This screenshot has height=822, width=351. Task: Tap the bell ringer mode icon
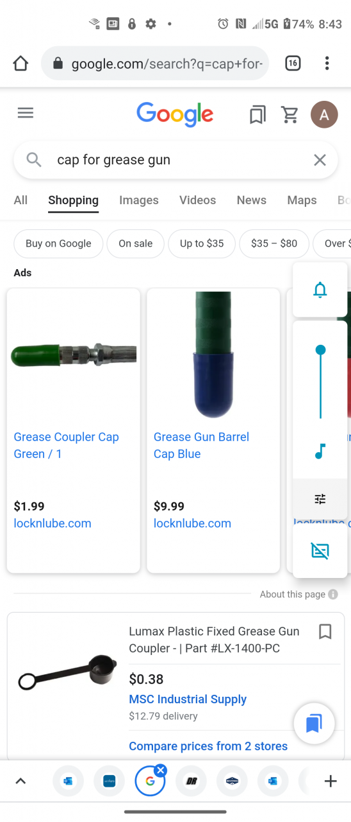pyautogui.click(x=320, y=290)
